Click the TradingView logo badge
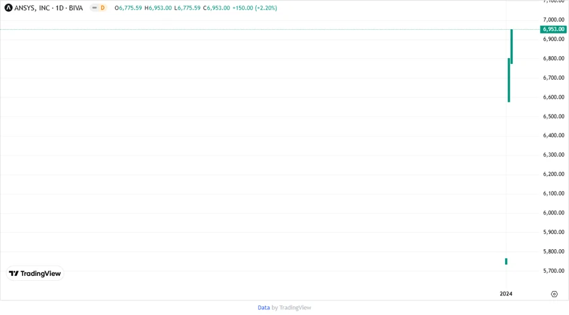 pyautogui.click(x=35, y=273)
